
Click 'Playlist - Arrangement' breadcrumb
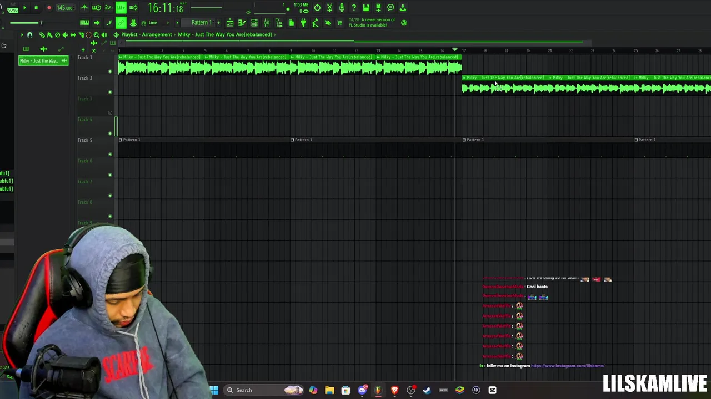147,34
